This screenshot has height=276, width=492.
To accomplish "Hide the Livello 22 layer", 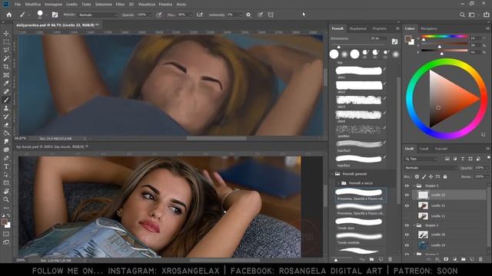I will coord(407,195).
